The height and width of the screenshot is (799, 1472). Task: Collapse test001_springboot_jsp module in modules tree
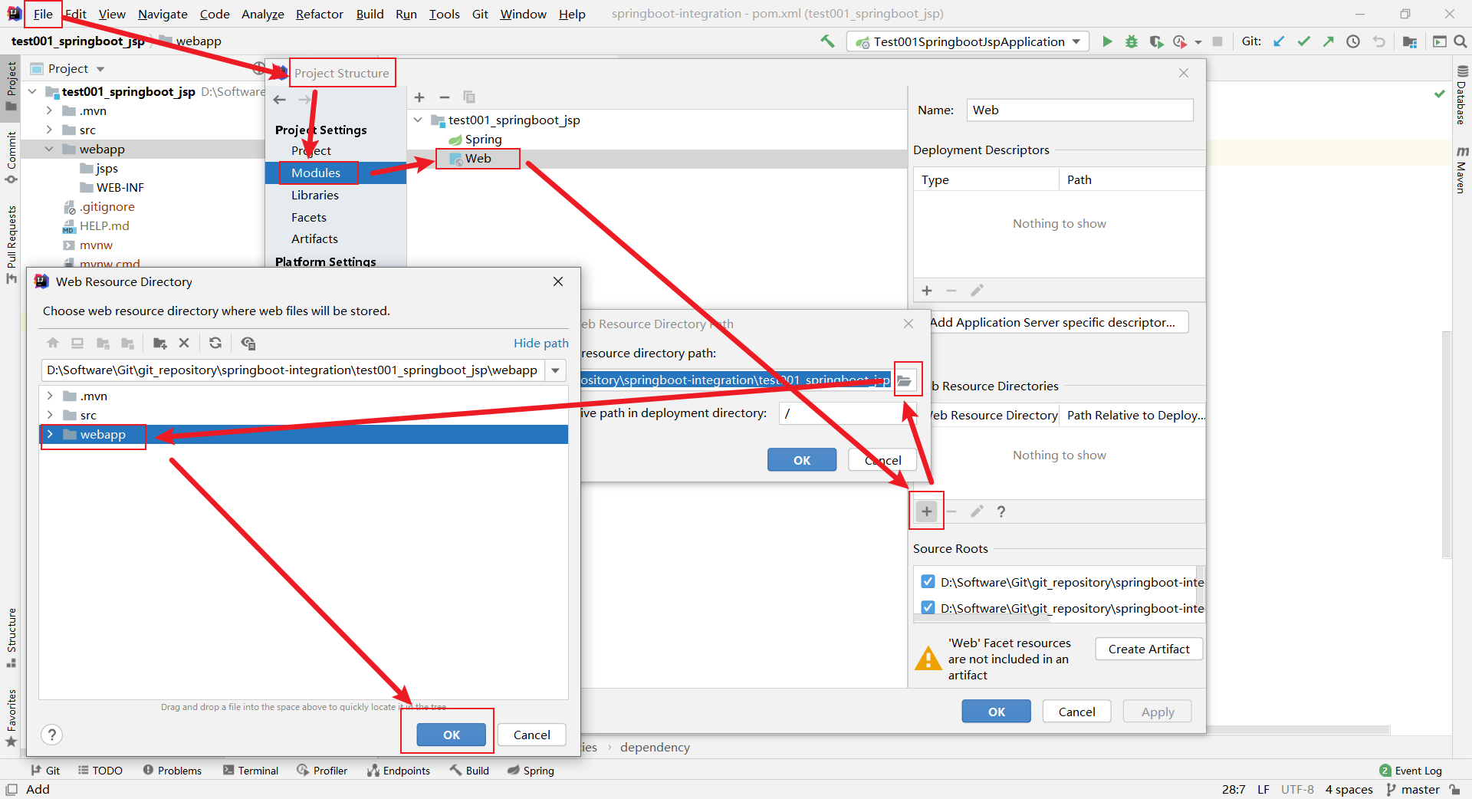coord(418,120)
